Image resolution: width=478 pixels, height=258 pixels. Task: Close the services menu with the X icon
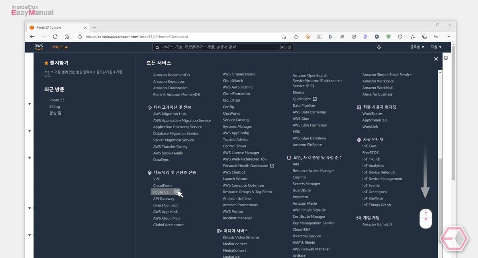coord(436,59)
